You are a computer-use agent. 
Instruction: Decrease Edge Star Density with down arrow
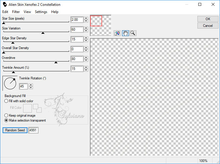(86, 41)
